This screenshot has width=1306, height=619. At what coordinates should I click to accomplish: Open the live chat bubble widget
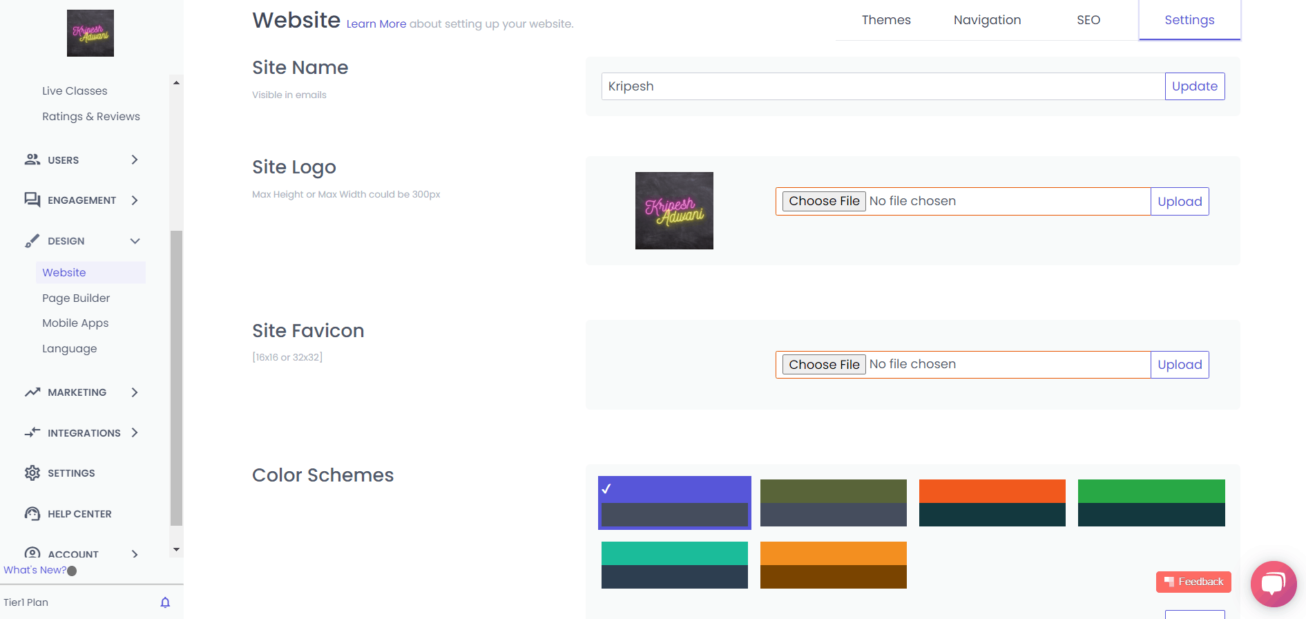(x=1273, y=584)
